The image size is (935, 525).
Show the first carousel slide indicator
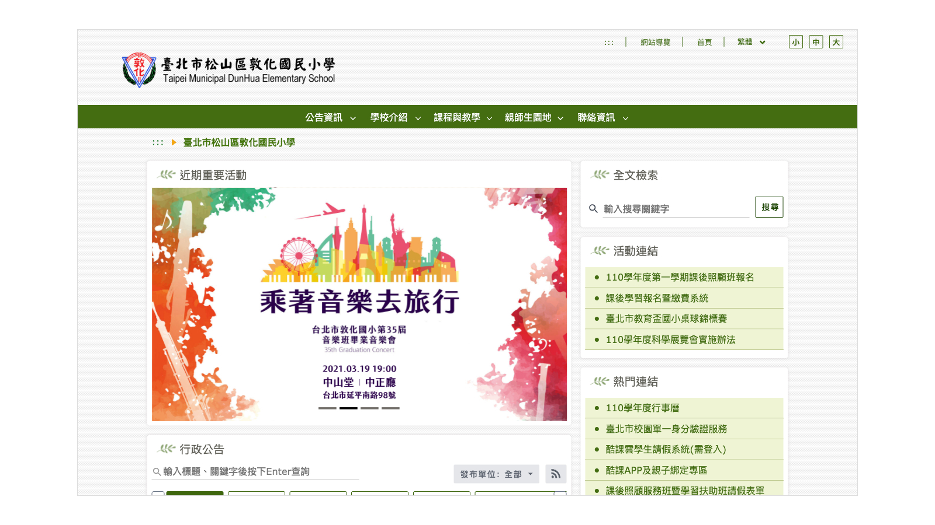coord(327,408)
